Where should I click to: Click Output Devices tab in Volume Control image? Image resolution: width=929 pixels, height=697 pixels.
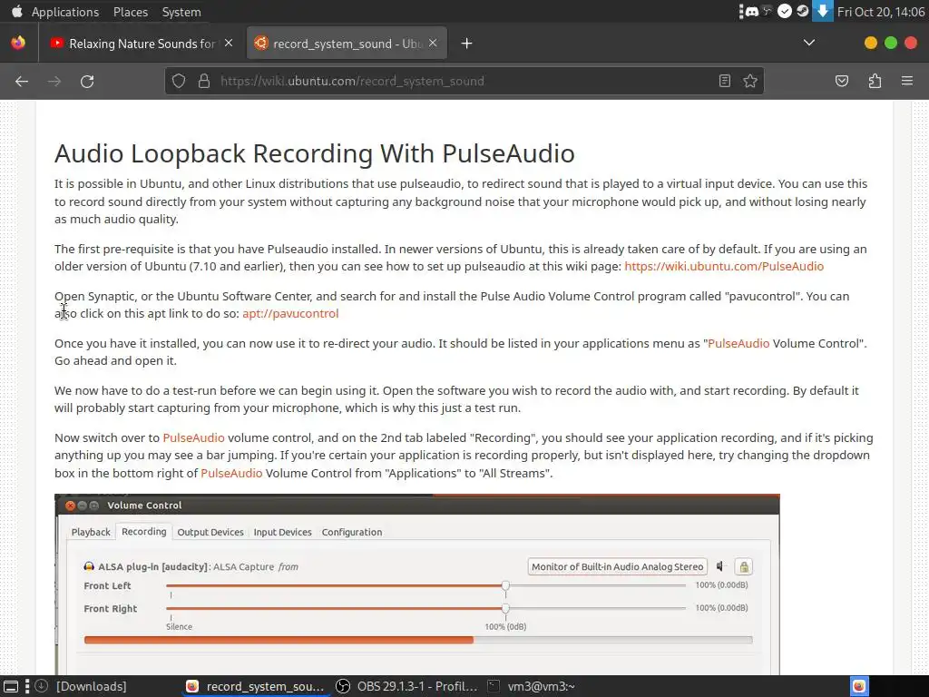[210, 532]
